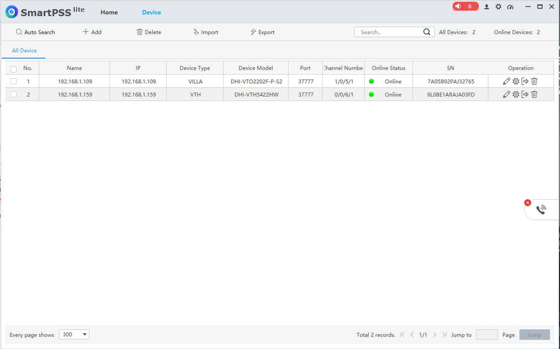Click Add device button
This screenshot has width=560, height=349.
(x=92, y=32)
